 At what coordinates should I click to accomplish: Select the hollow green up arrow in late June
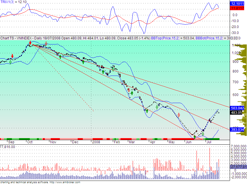click(203, 133)
